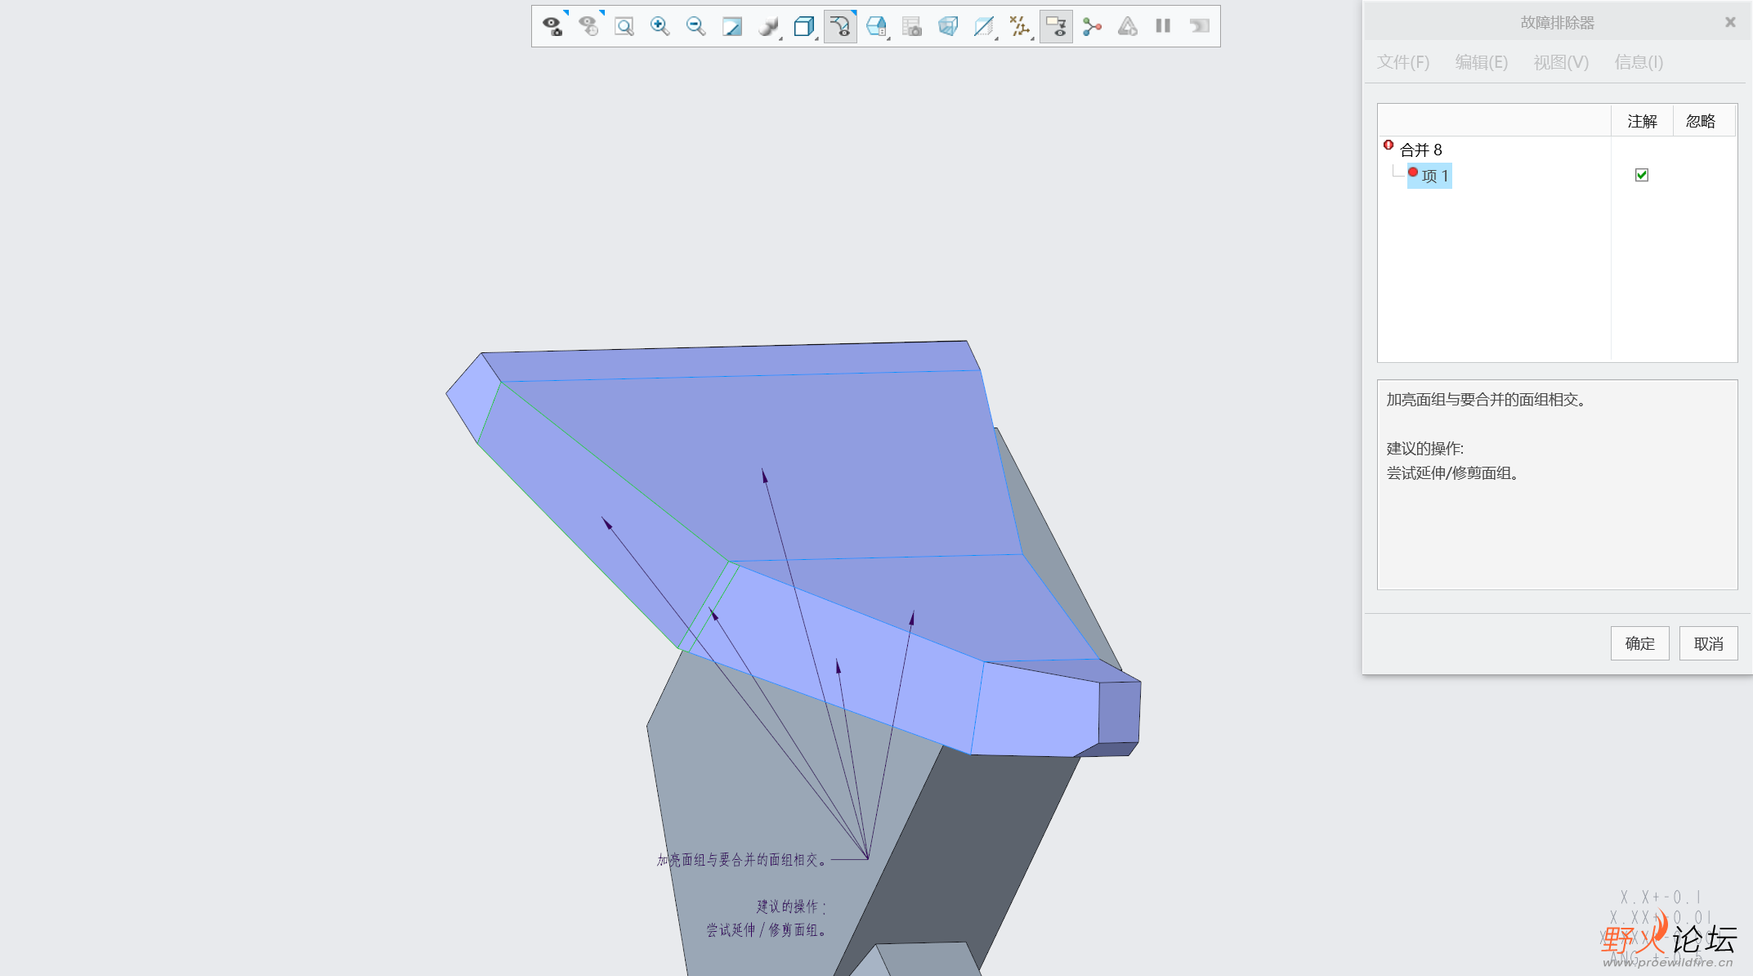Screen dimensions: 1753x976
Task: Toggle the curved-surface-with-eye toolbar icon
Action: (x=840, y=26)
